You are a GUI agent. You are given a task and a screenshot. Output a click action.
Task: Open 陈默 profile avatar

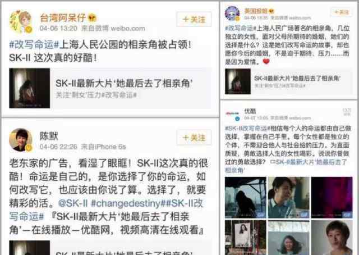tap(20, 140)
